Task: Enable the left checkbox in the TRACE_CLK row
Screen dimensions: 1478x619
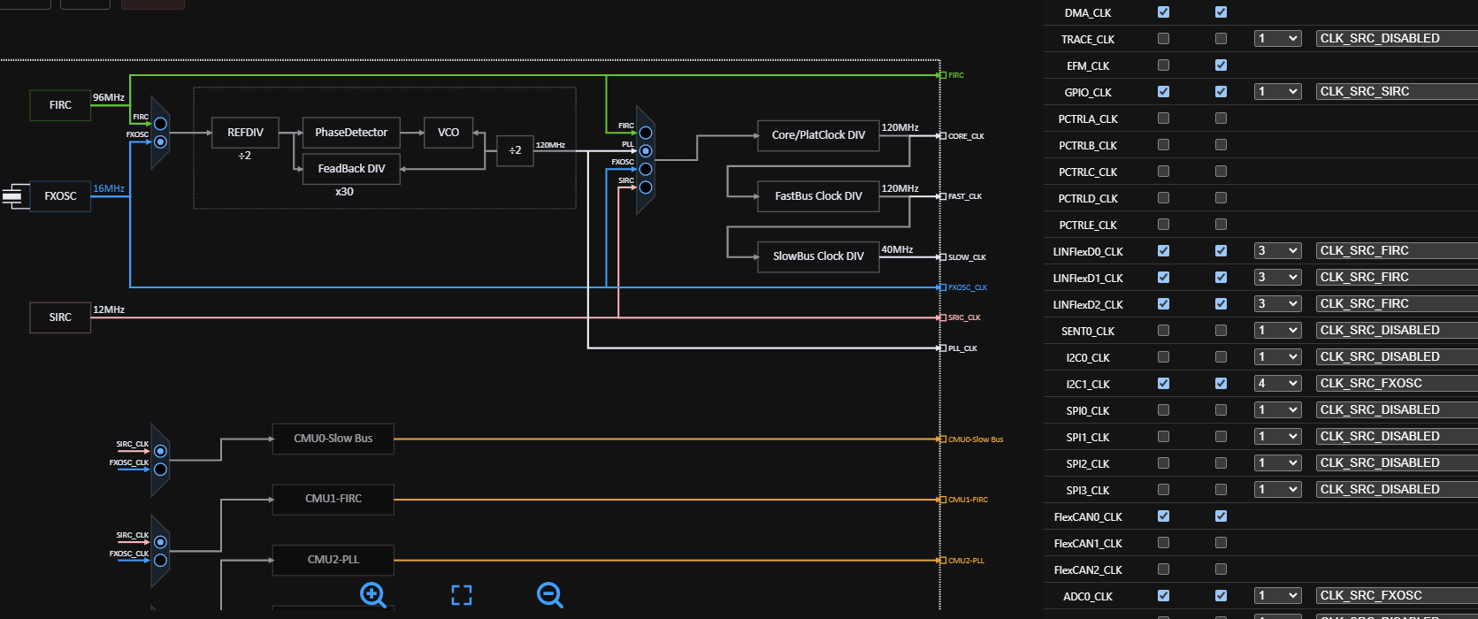Action: tap(1163, 39)
